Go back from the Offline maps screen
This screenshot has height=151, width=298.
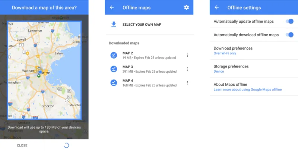112,7
